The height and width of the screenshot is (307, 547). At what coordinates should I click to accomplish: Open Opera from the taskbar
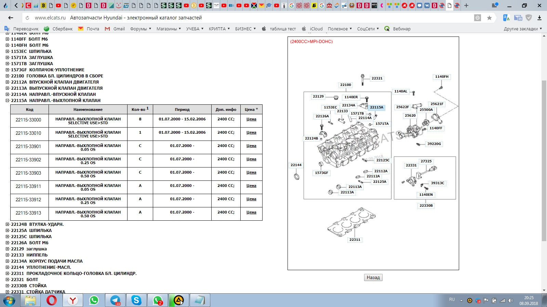click(x=52, y=301)
